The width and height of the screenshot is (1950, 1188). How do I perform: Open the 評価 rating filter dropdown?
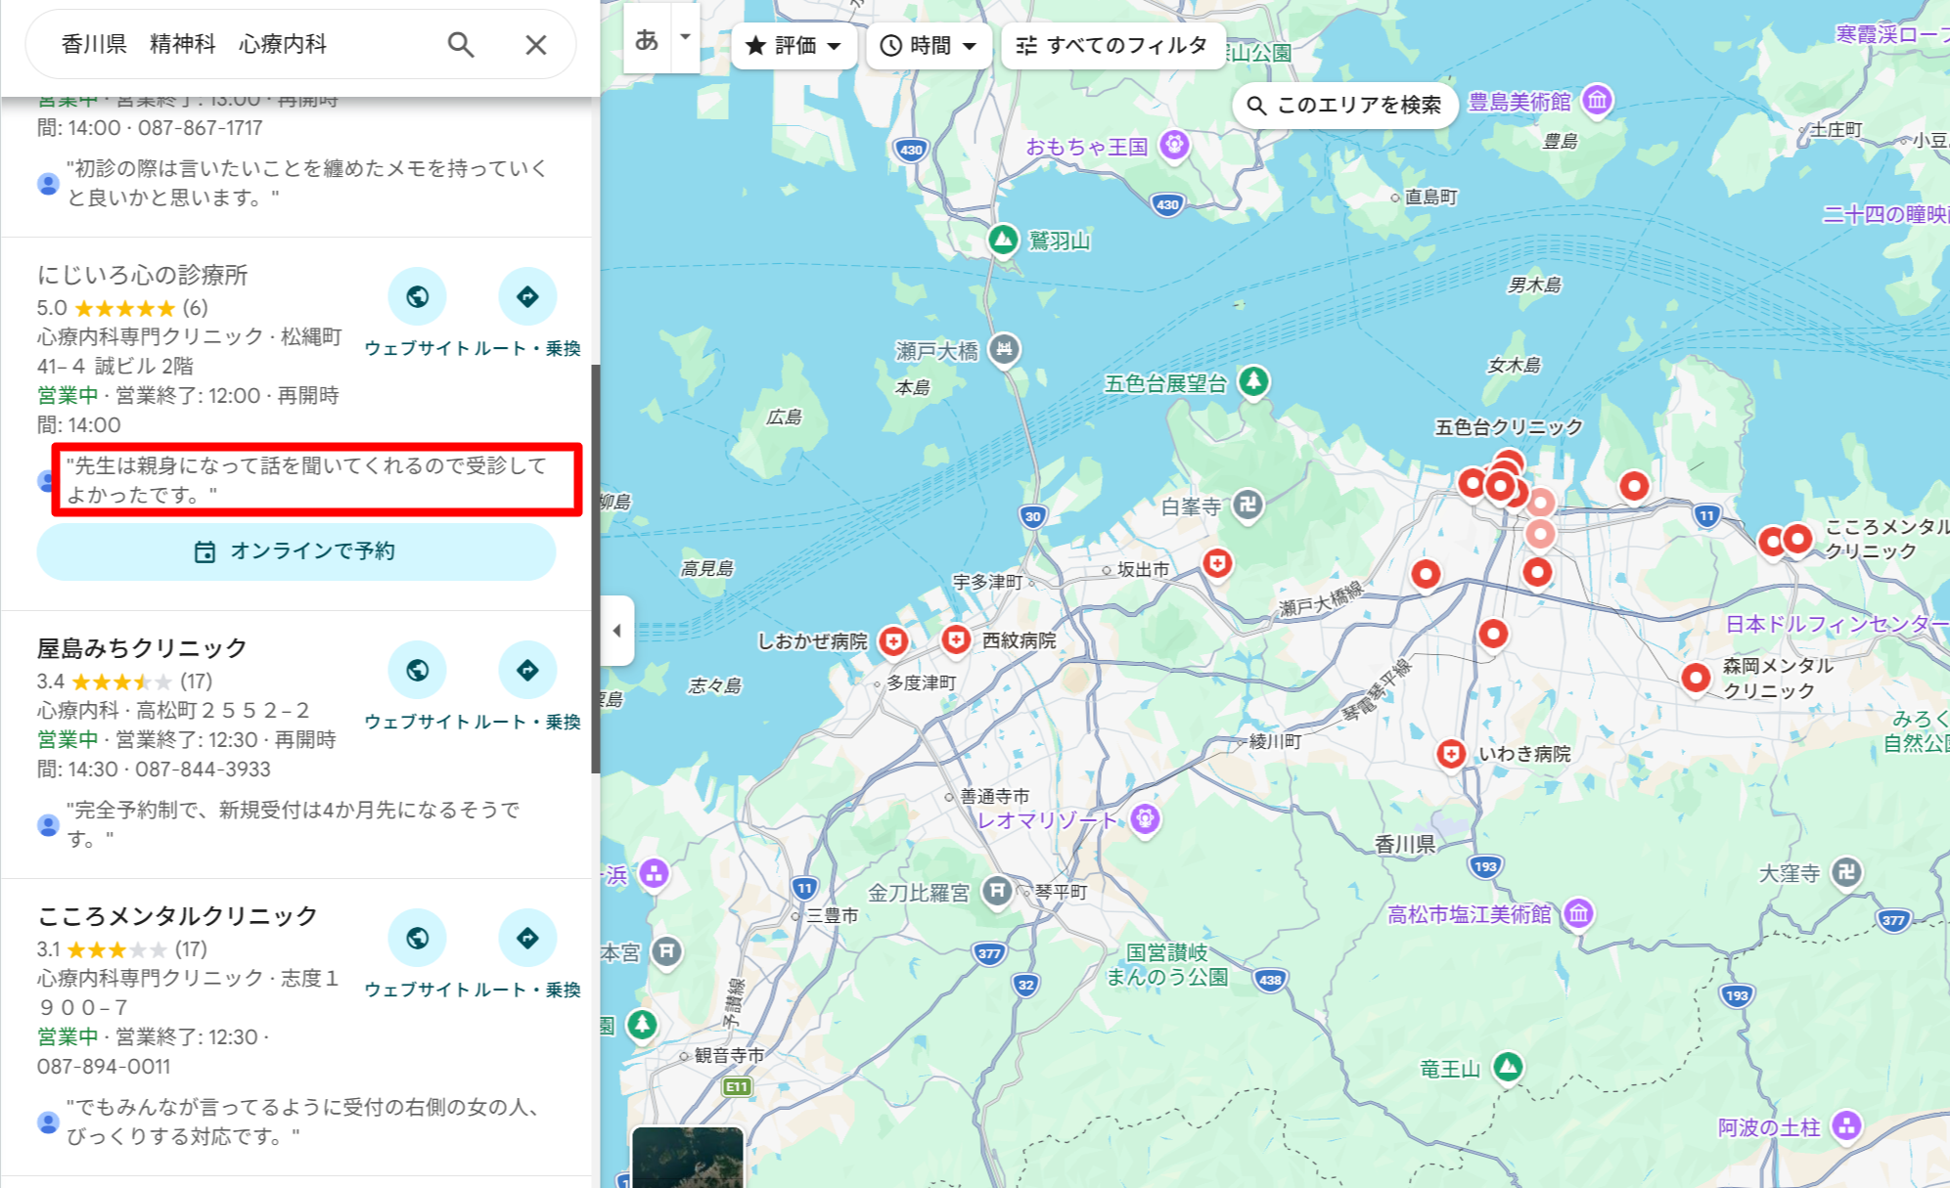(794, 46)
